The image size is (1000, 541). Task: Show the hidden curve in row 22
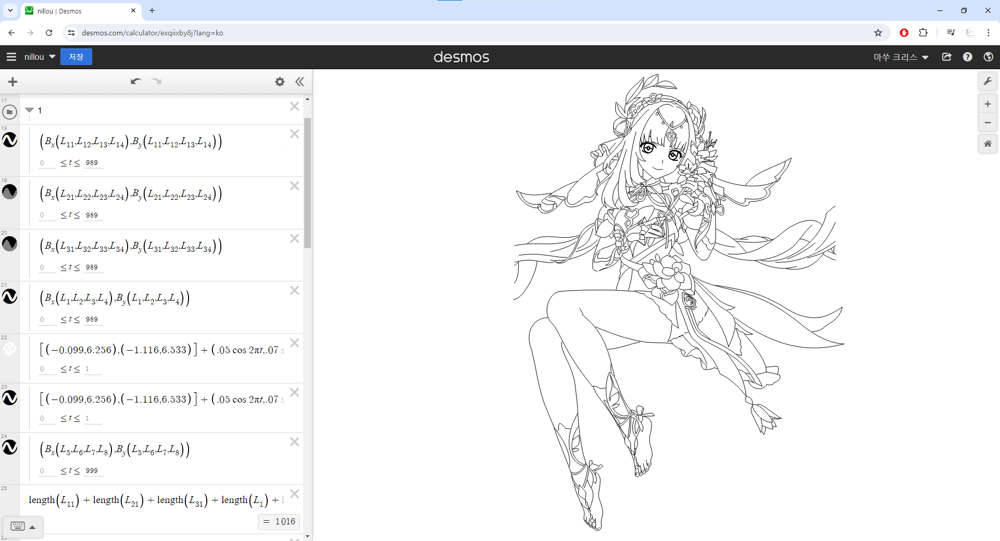click(10, 349)
